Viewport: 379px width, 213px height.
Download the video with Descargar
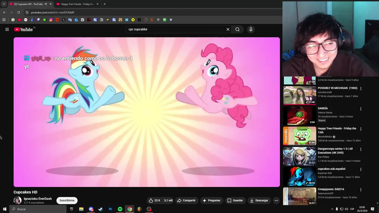click(x=259, y=200)
